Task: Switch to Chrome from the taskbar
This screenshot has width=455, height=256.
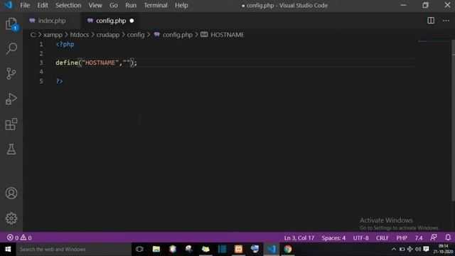Action: point(288,250)
